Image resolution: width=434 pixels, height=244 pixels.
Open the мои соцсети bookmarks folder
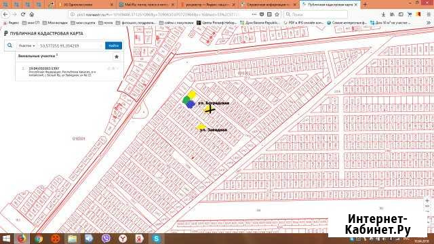coord(83,22)
